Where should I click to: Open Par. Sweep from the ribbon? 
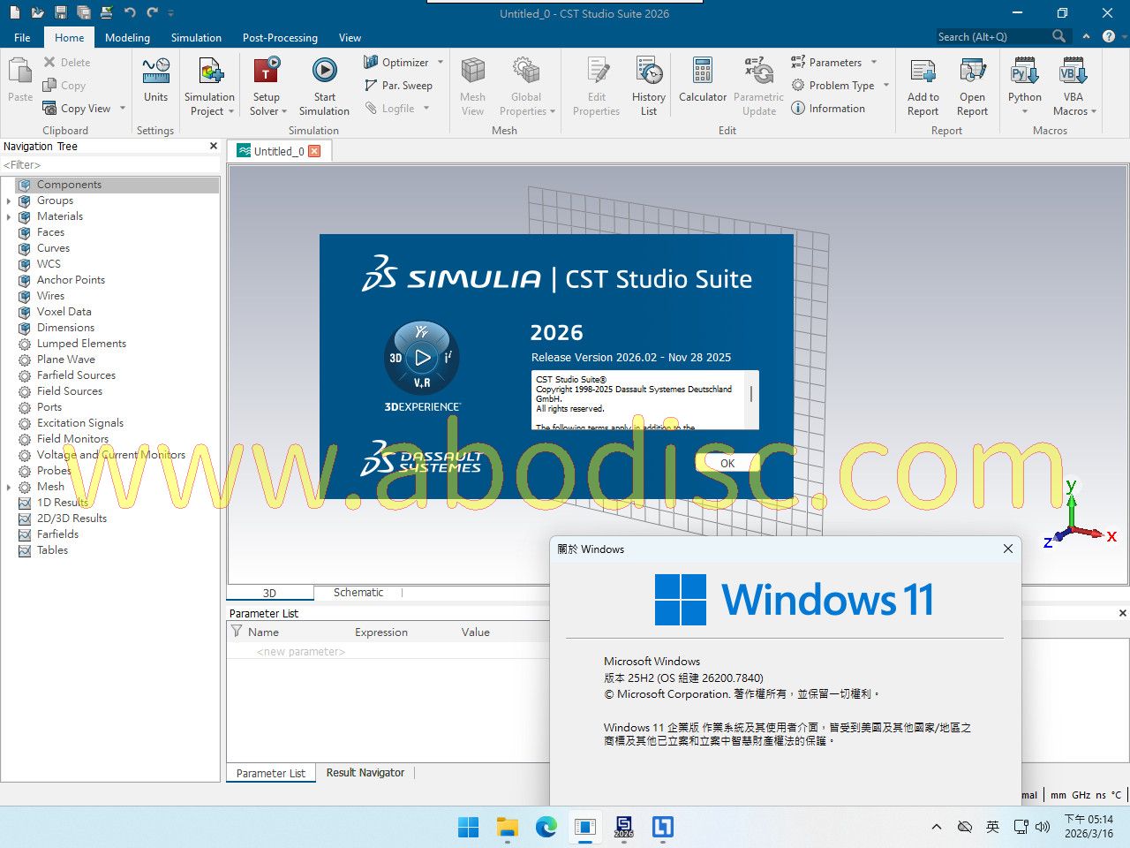(x=398, y=86)
